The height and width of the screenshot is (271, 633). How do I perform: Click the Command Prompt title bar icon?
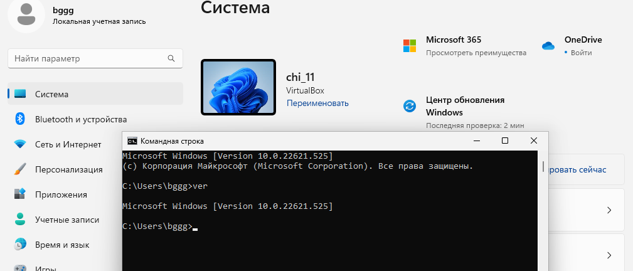[132, 141]
